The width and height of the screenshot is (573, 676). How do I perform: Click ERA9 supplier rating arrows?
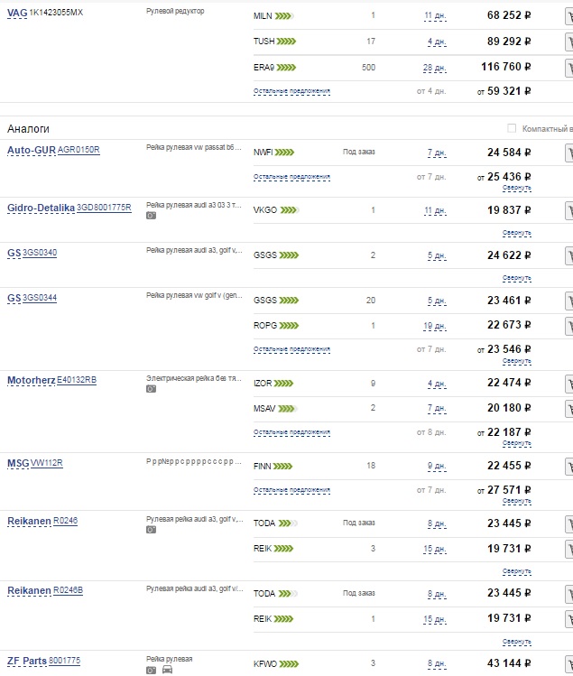286,68
